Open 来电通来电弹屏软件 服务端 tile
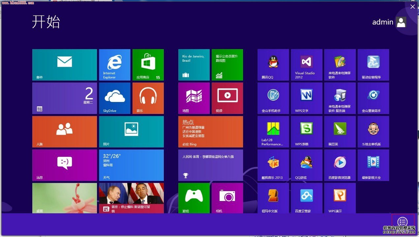The height and width of the screenshot is (237, 419). click(x=340, y=98)
